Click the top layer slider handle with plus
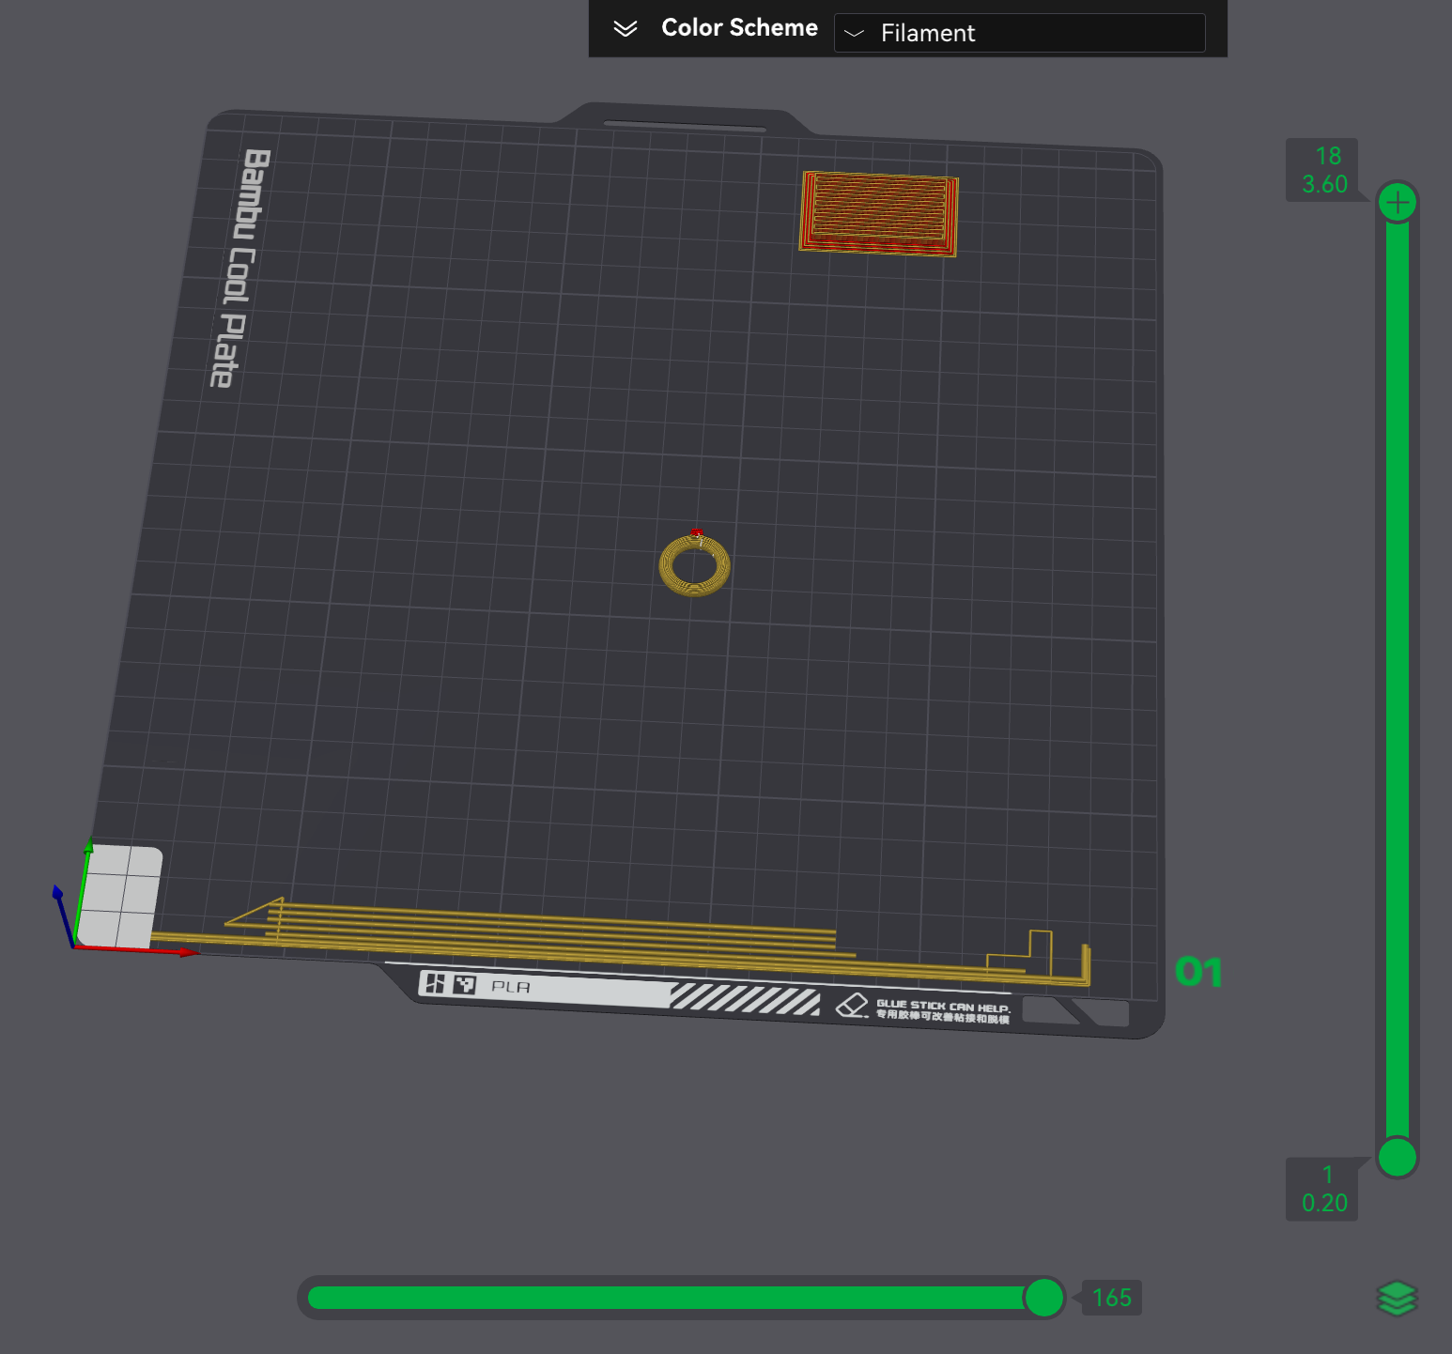Image resolution: width=1452 pixels, height=1354 pixels. point(1398,202)
